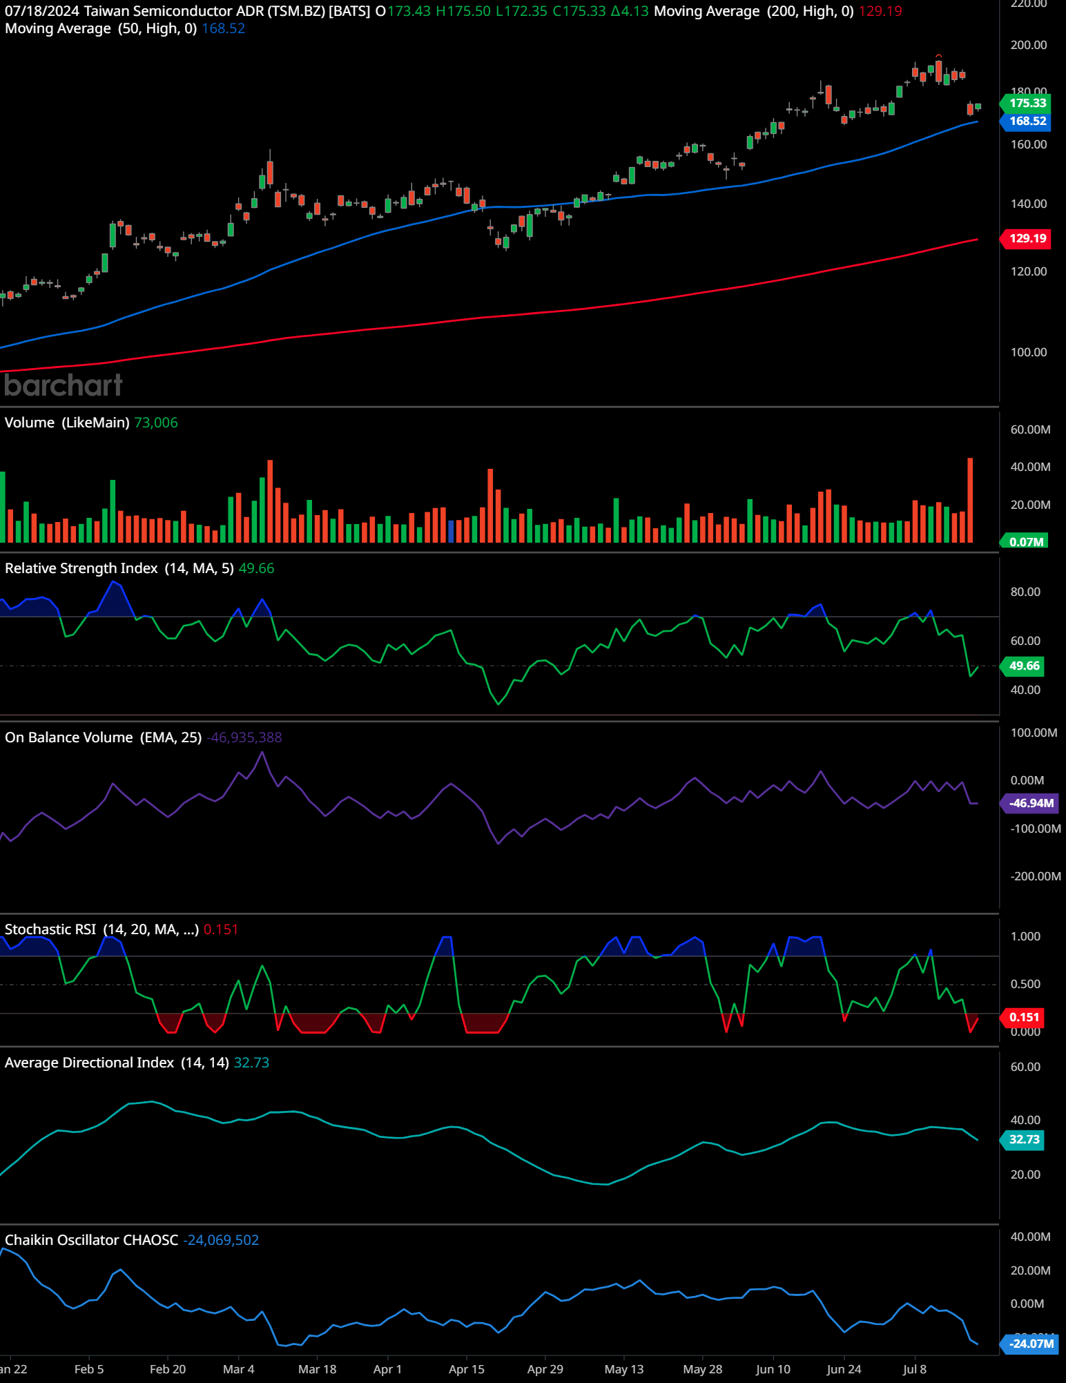Click the 50 moving average value 168.52 in header

(223, 28)
